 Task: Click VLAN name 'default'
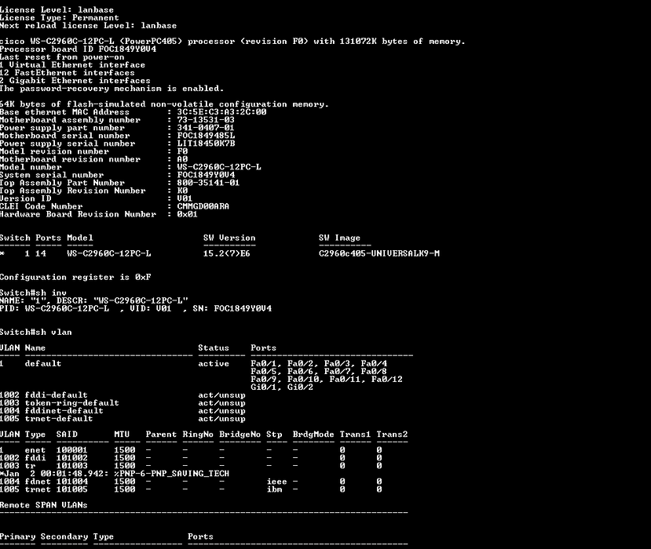43,364
